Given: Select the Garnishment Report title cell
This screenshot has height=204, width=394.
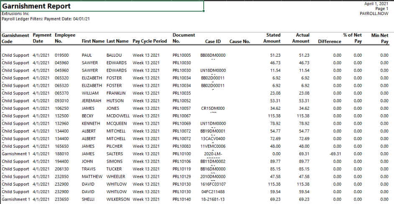Looking at the screenshot, I should 102,6.
